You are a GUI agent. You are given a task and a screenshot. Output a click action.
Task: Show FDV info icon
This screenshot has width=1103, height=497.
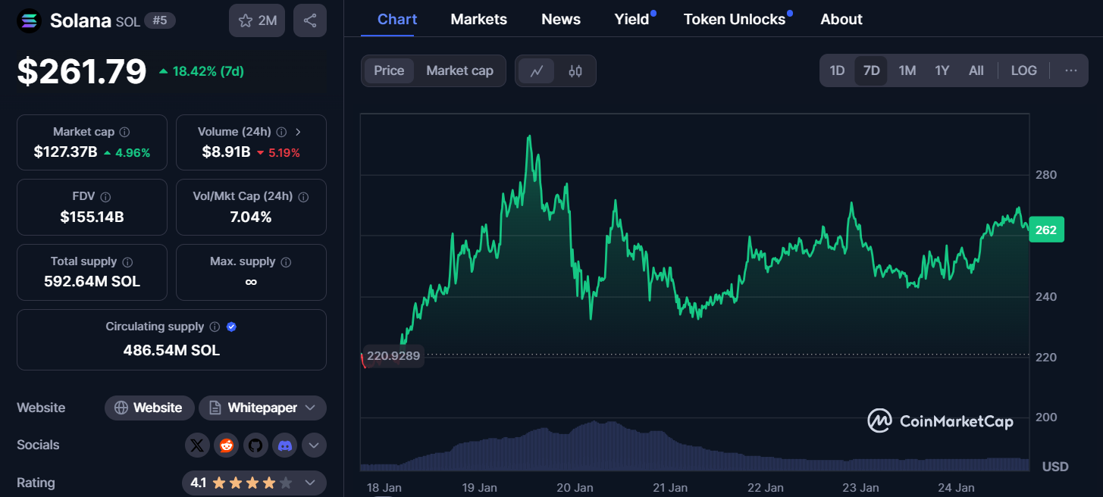[x=105, y=196]
